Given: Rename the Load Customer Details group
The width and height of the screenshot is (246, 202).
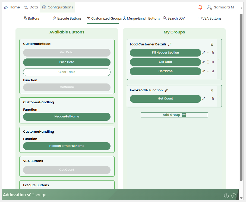Looking at the screenshot, I should tap(170, 44).
